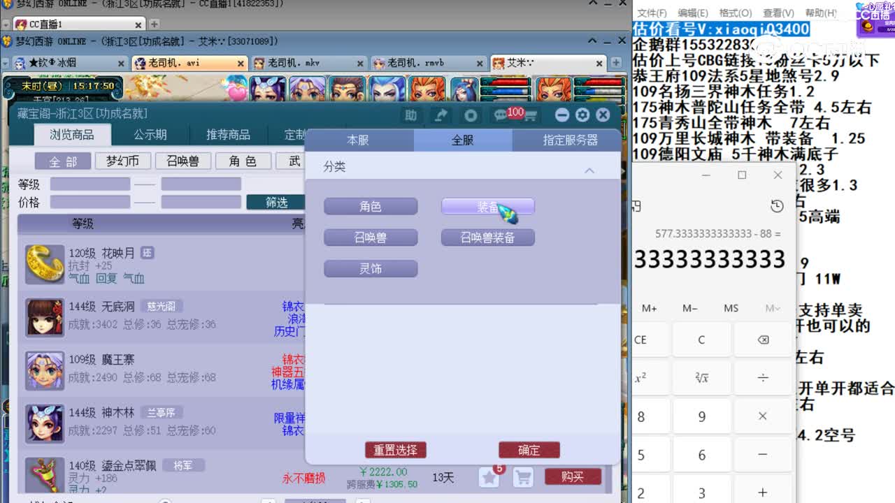The height and width of the screenshot is (503, 895).
Task: Click the 鎏金点翠佩 item icon
Action: [x=45, y=476]
